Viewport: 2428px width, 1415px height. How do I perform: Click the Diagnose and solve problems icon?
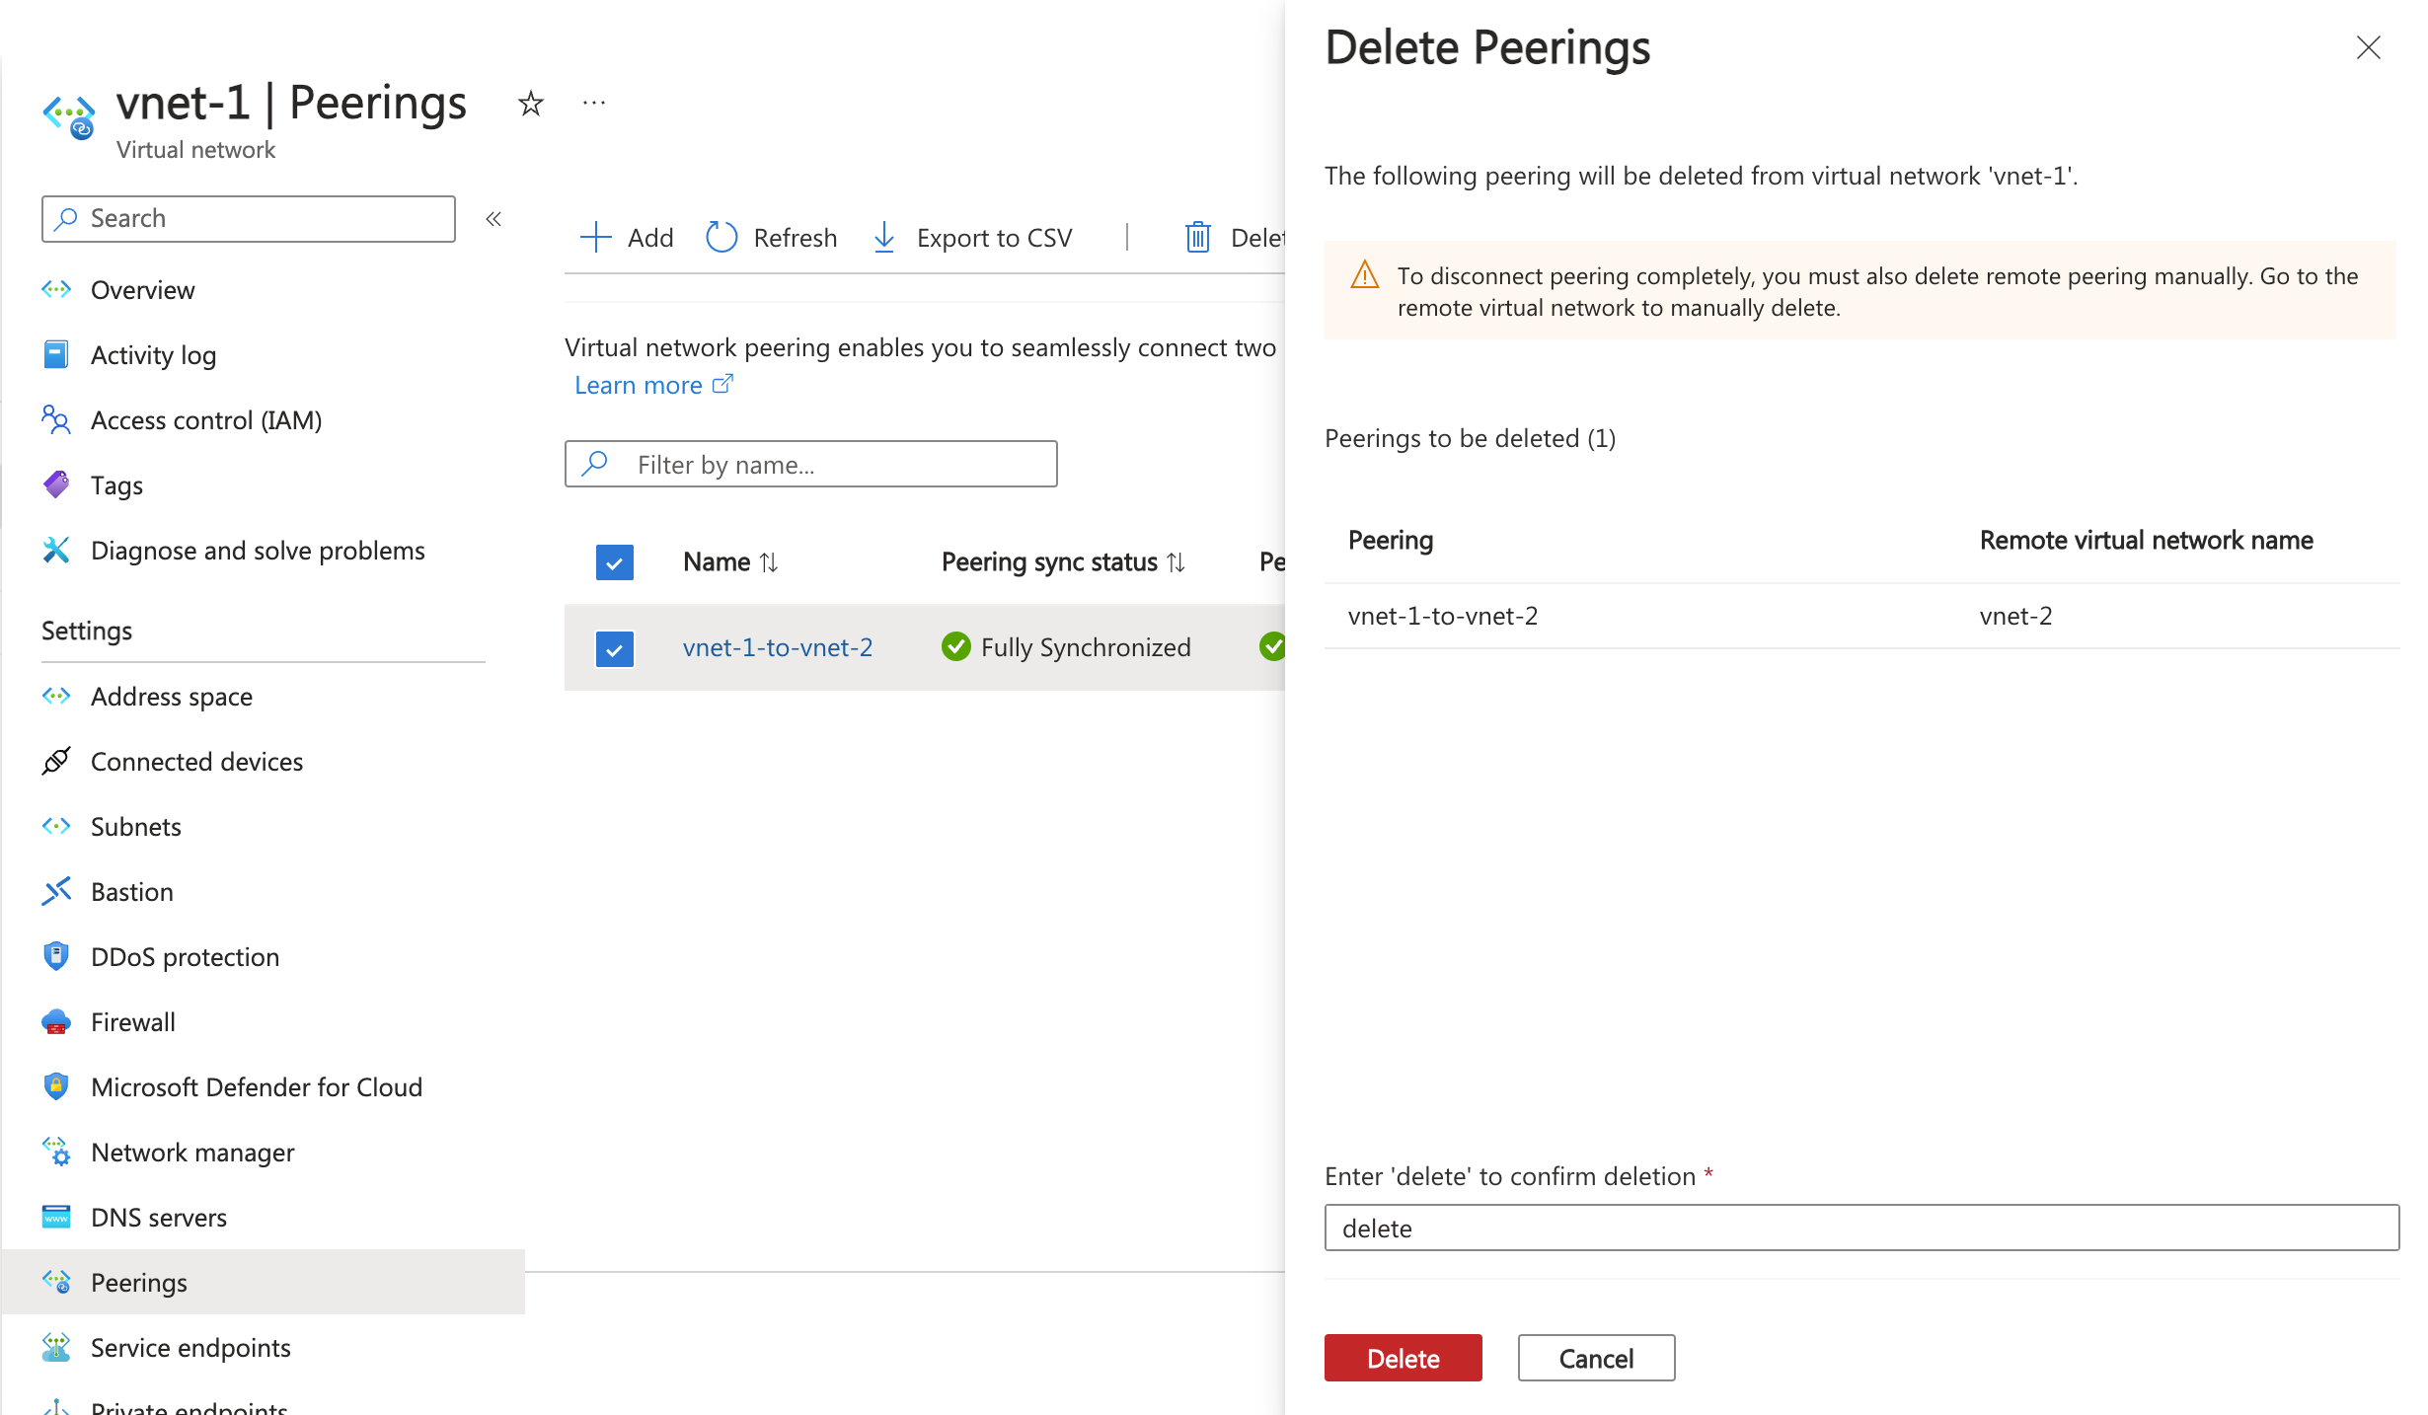(x=54, y=550)
